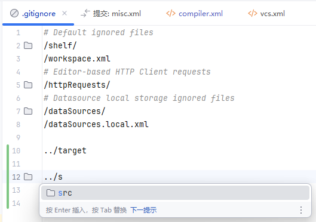Click the folder icon in the src suggestion
The height and width of the screenshot is (222, 316).
click(51, 193)
